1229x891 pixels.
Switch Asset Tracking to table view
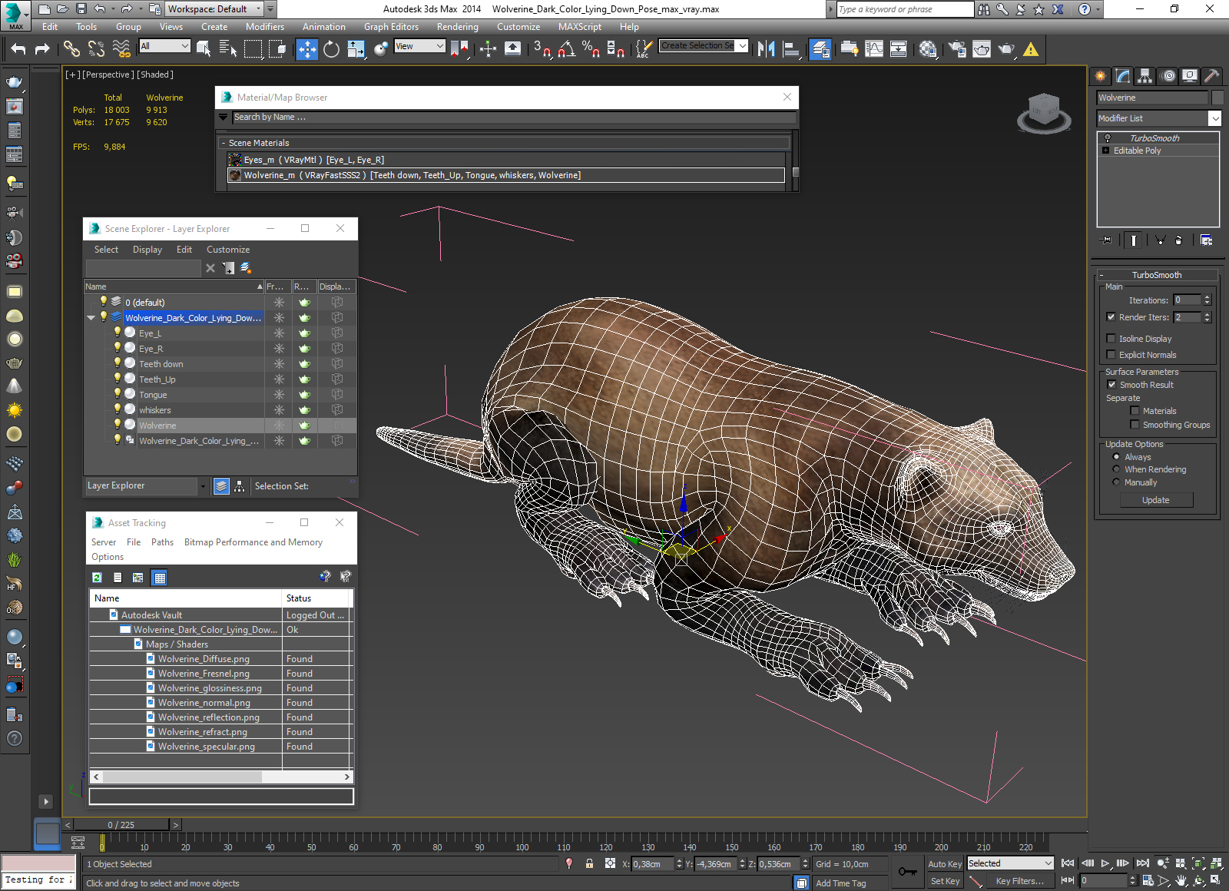pyautogui.click(x=159, y=578)
